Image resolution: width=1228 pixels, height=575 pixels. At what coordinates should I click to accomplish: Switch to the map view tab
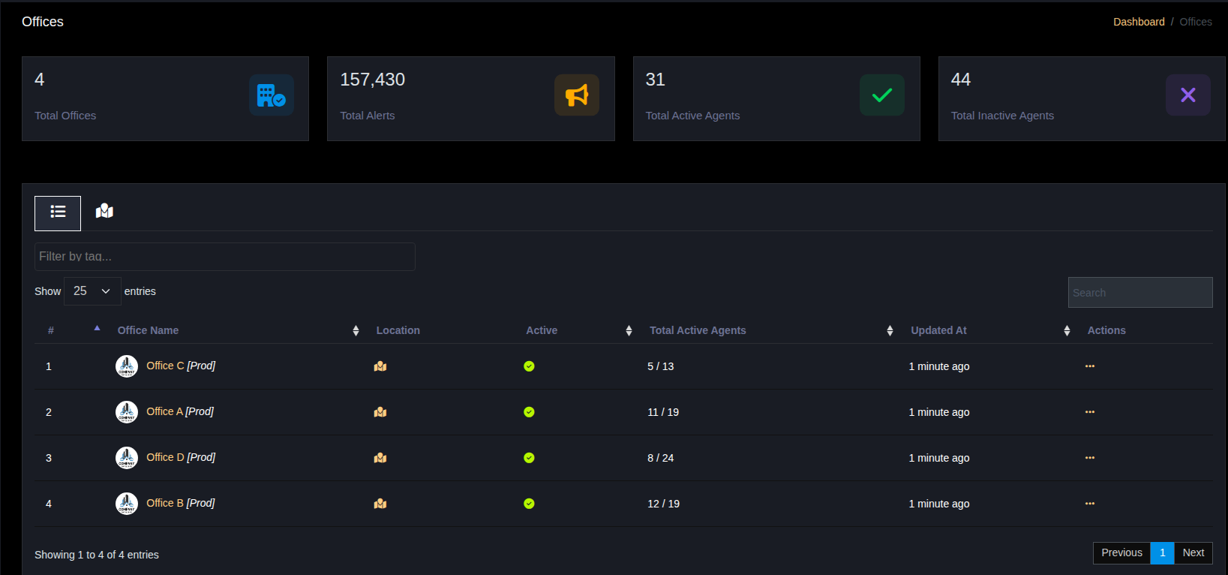104,212
